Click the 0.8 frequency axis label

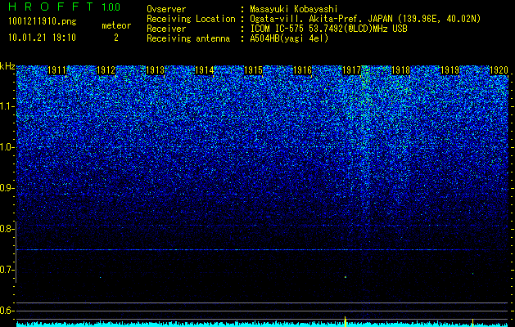click(x=7, y=229)
